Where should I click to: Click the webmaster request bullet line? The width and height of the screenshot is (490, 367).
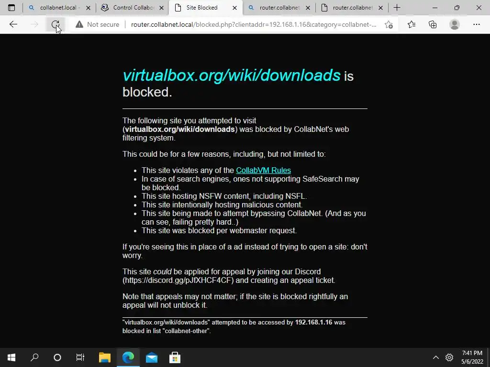(219, 231)
